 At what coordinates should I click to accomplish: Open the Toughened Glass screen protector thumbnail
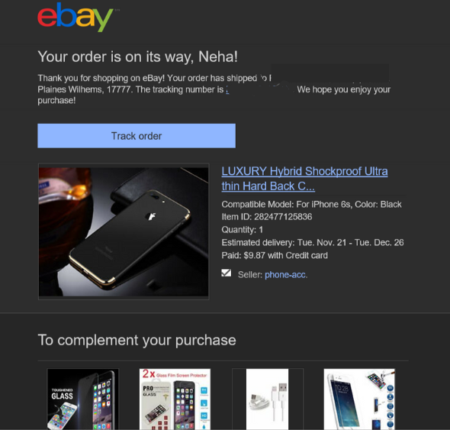pos(83,399)
